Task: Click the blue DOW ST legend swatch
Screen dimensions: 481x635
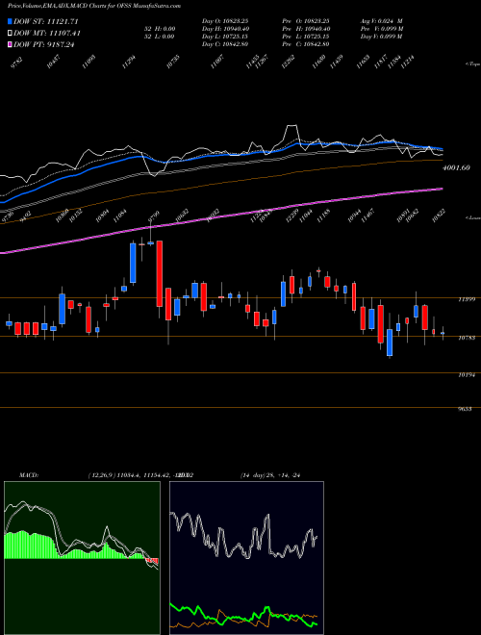Action: coord(11,21)
